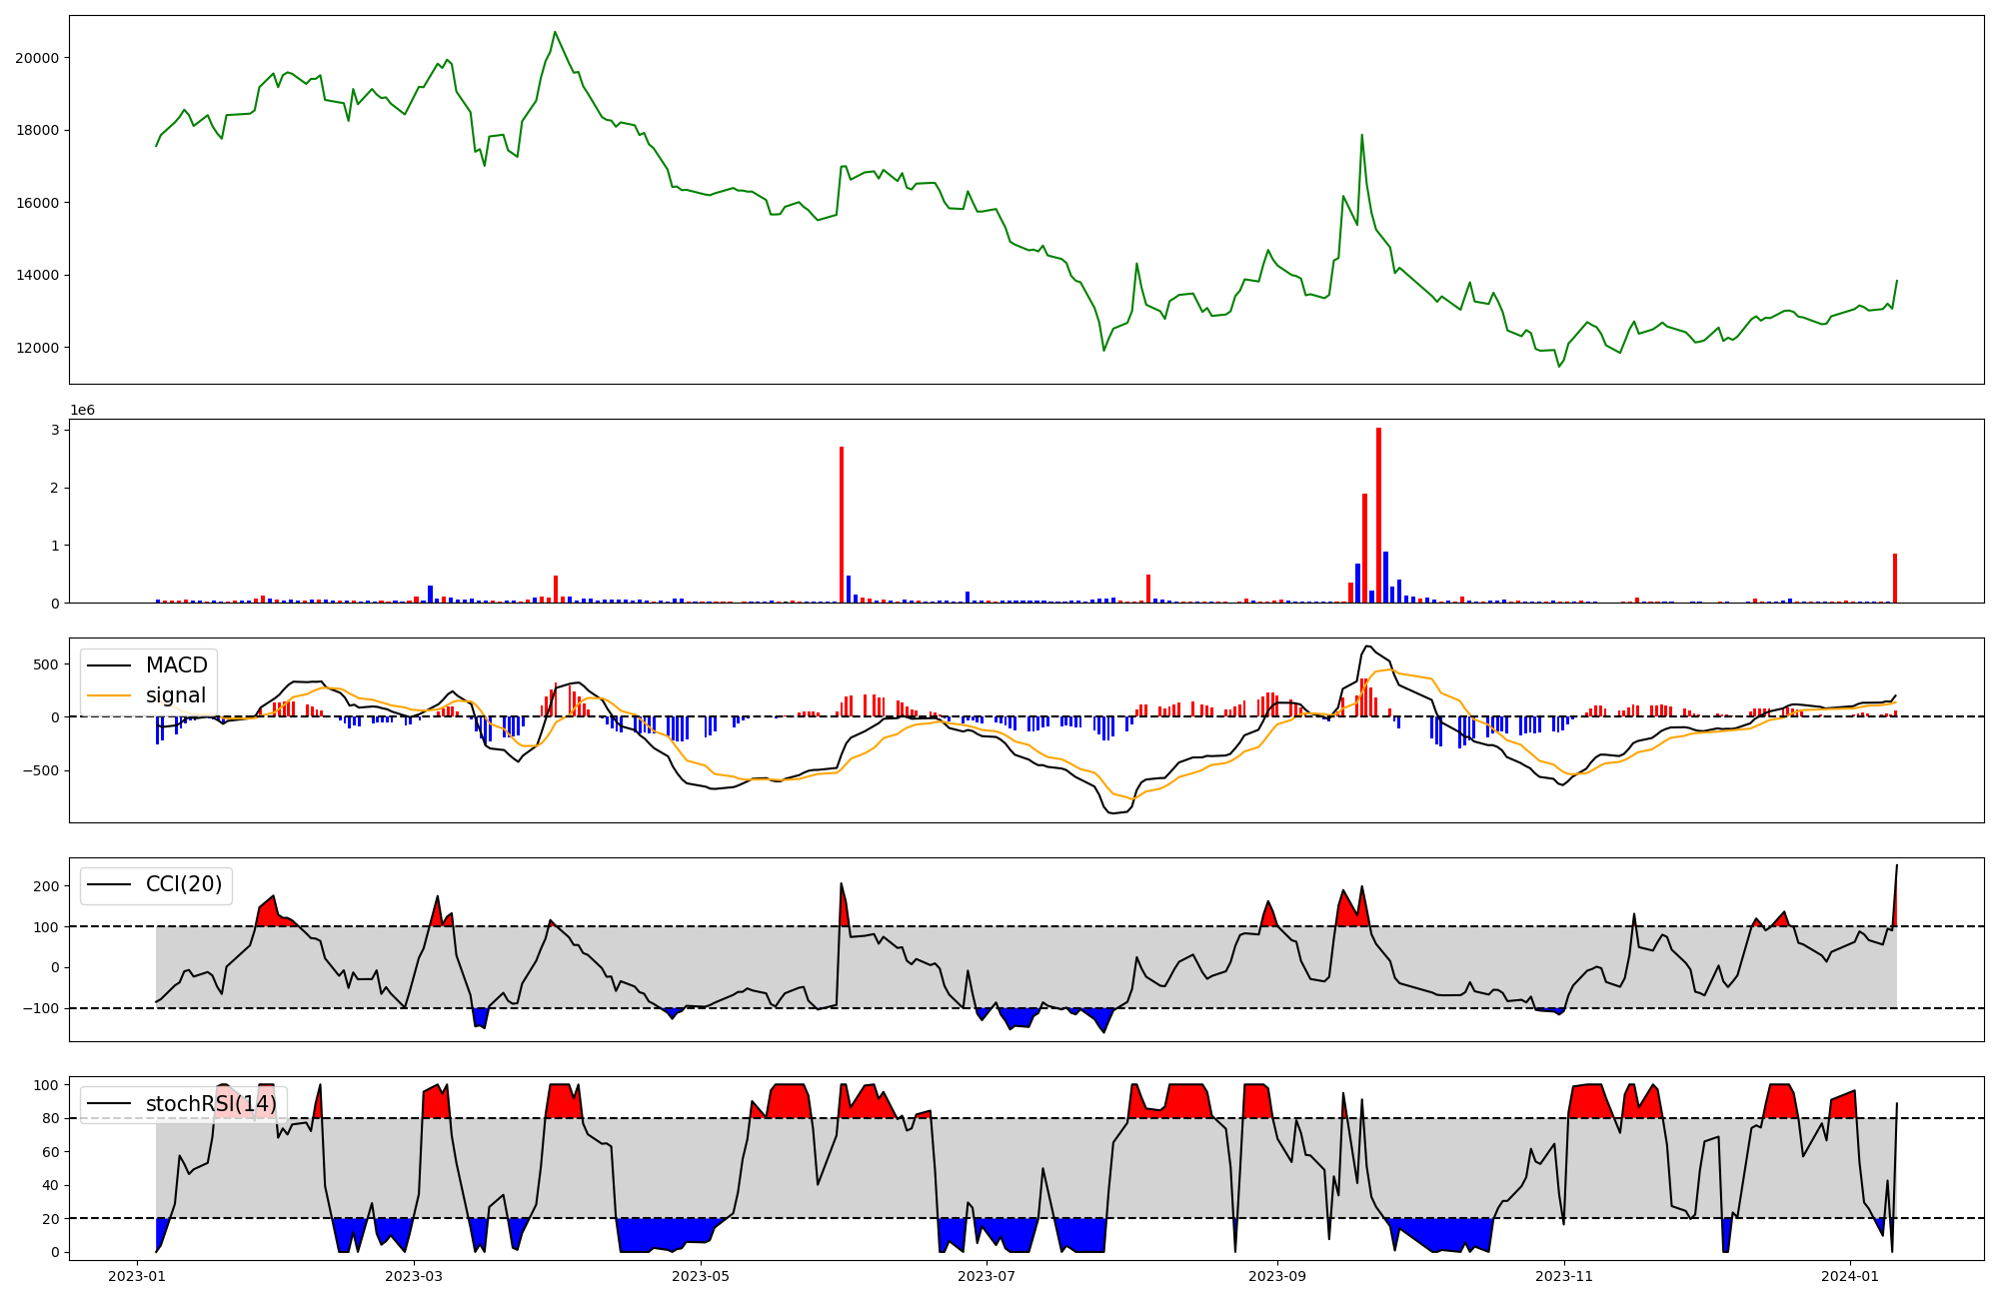Click the tallest red volume bar
This screenshot has height=1299, width=1999.
tap(1378, 516)
